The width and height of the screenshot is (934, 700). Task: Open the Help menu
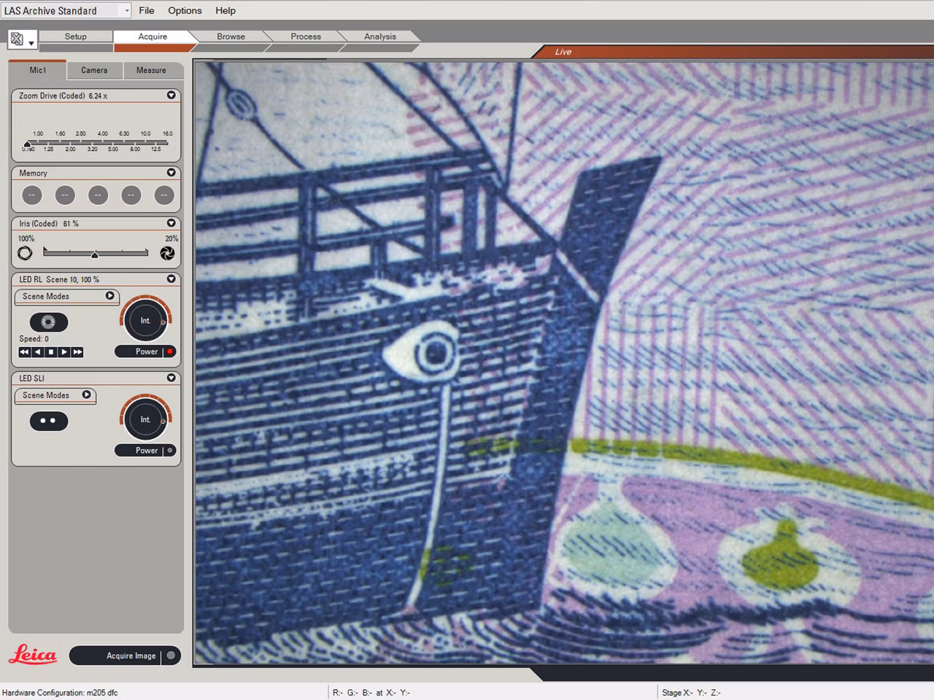point(225,11)
